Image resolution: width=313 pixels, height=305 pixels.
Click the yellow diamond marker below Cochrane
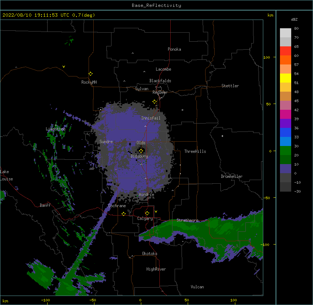click(123, 214)
